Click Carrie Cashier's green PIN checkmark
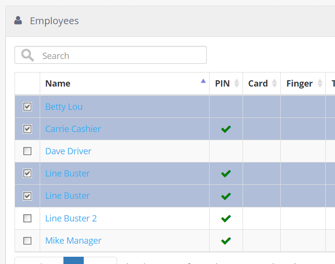This screenshot has width=335, height=264. 226,129
